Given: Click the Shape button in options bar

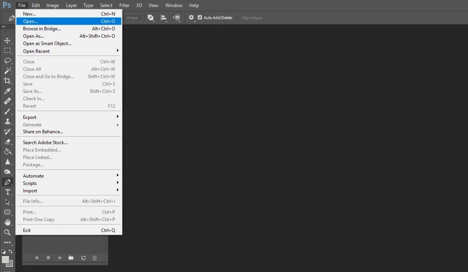Looking at the screenshot, I should (x=132, y=18).
